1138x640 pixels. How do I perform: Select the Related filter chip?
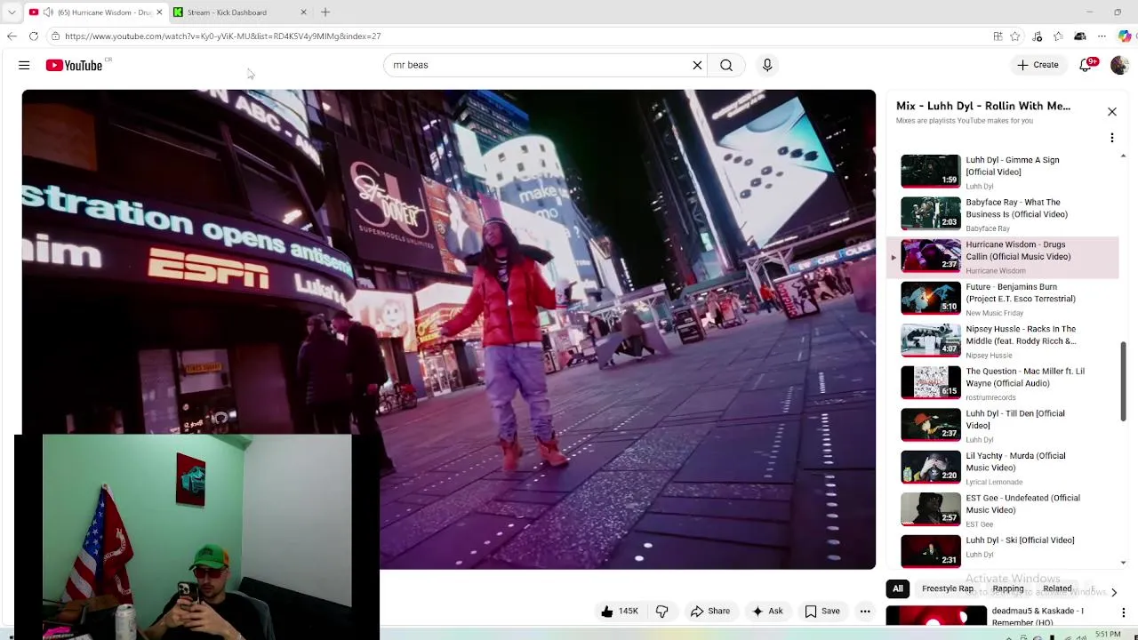[1057, 588]
